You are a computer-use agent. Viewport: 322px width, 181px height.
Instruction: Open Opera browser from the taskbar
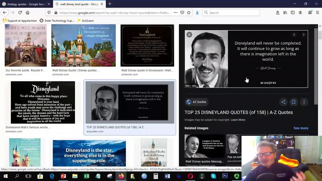coord(190,176)
